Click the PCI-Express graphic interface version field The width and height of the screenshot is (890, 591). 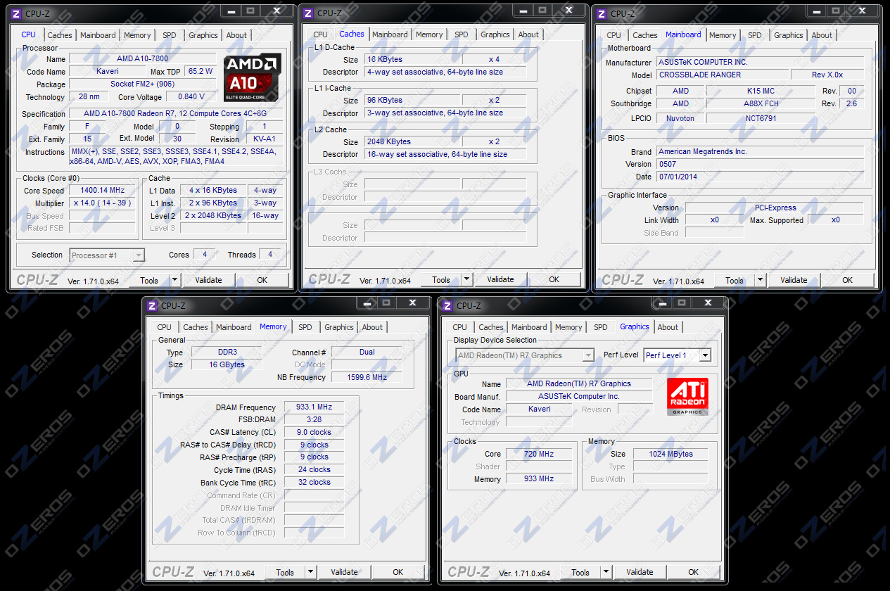pos(774,208)
